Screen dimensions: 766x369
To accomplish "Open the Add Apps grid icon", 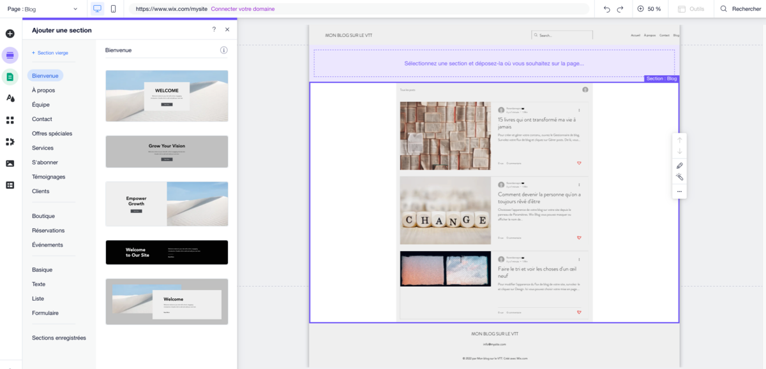I will (10, 120).
